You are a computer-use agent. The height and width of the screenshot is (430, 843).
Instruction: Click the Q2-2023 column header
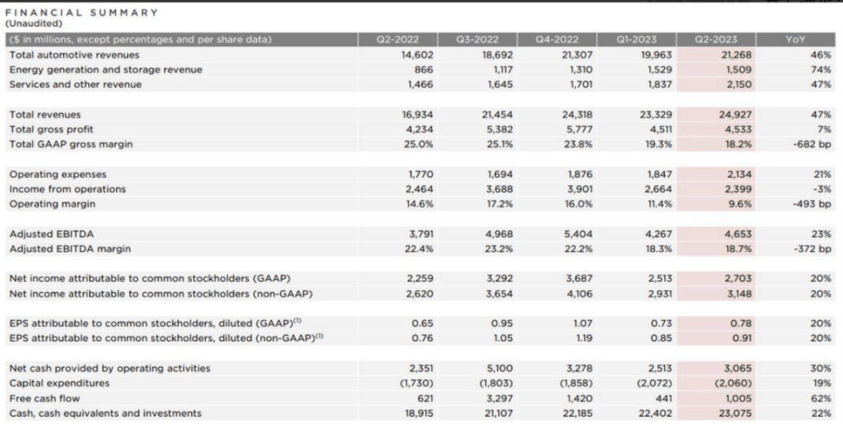(x=717, y=40)
